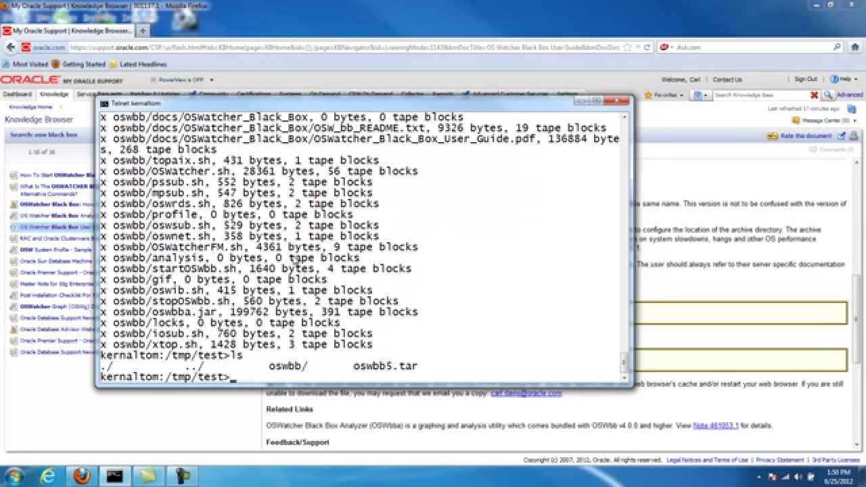Click the document icon beside RAC and Oracle Clusterware

(14, 238)
